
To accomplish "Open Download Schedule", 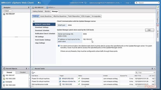I will (42, 30).
